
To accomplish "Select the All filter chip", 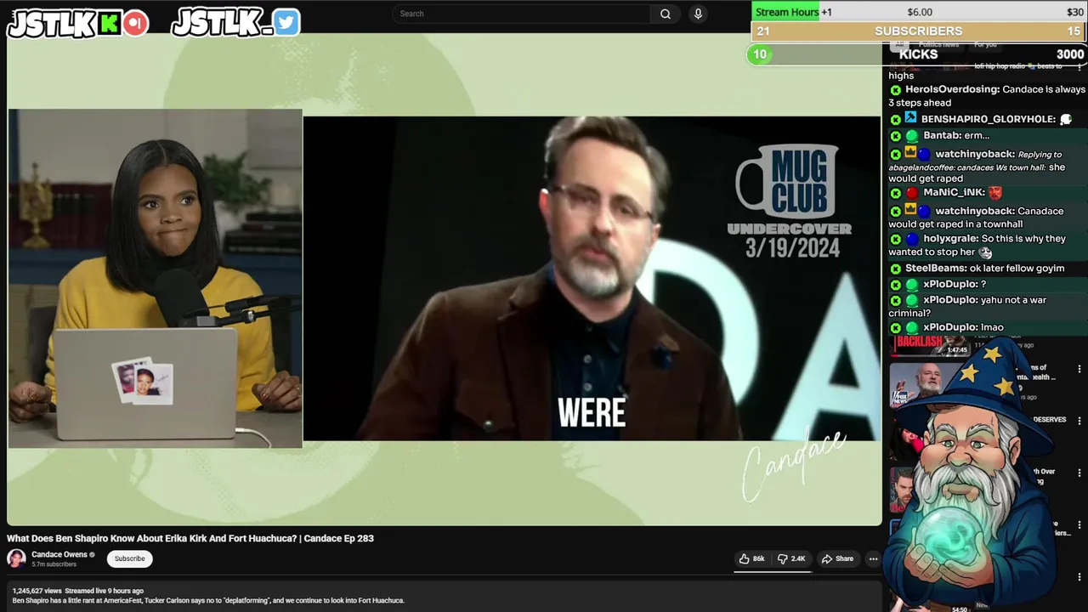I will (899, 44).
